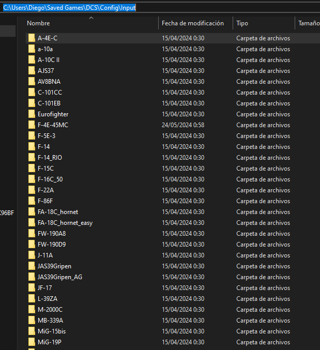Click the F-14_RIO folder icon
This screenshot has height=350, width=320.
pyautogui.click(x=32, y=158)
